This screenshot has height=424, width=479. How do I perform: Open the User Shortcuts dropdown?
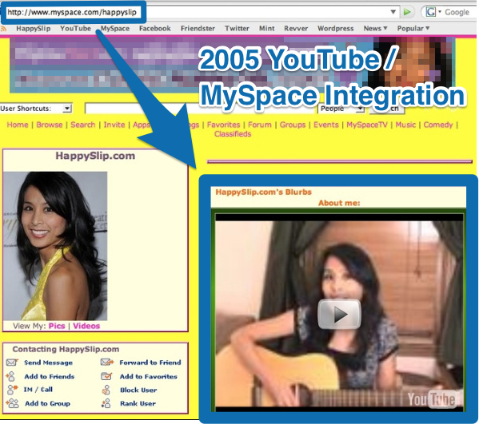click(36, 109)
